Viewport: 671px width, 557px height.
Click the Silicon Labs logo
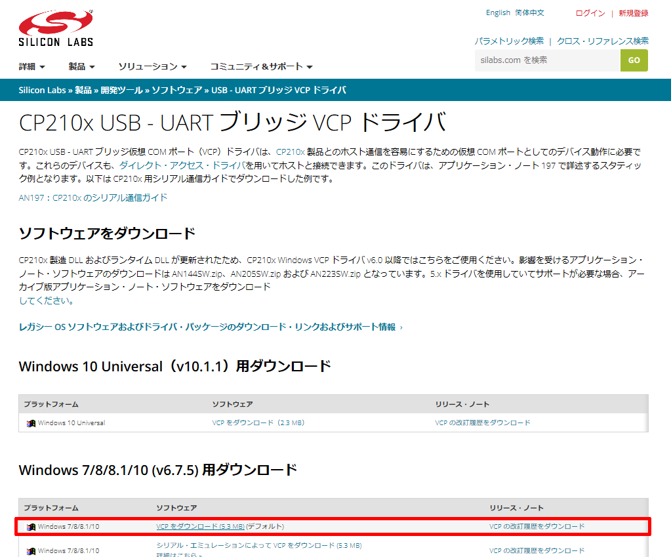click(56, 28)
